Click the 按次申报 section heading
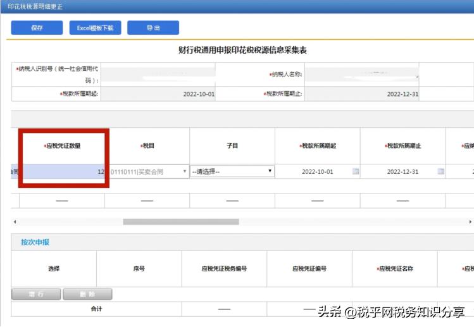The width and height of the screenshot is (474, 327). click(x=35, y=242)
